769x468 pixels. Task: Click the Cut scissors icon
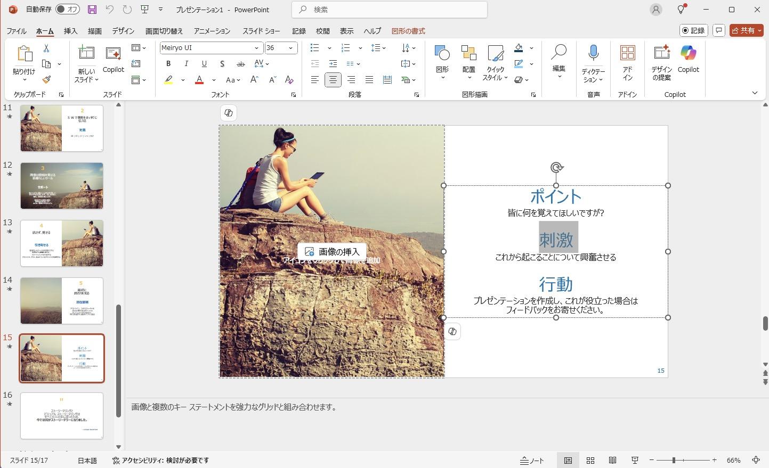46,48
